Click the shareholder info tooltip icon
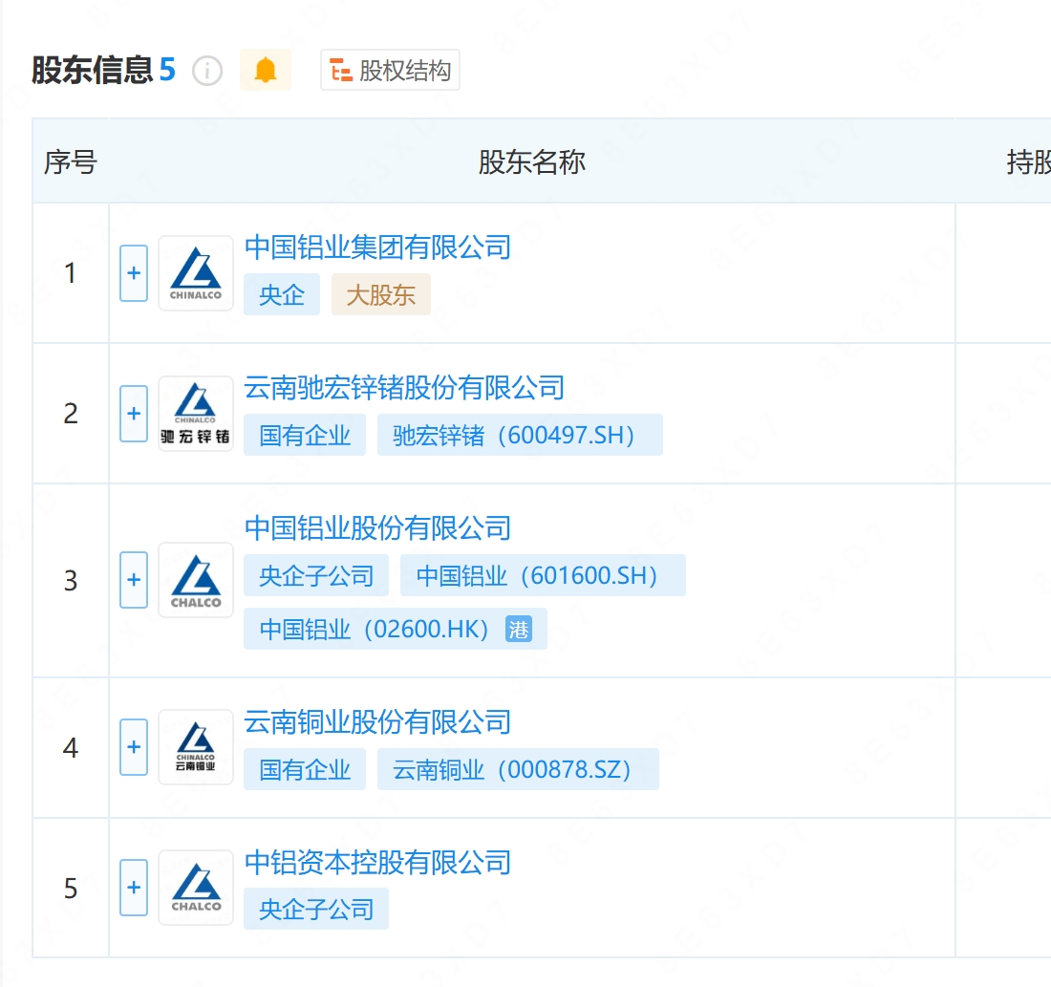The width and height of the screenshot is (1051, 987). tap(207, 71)
